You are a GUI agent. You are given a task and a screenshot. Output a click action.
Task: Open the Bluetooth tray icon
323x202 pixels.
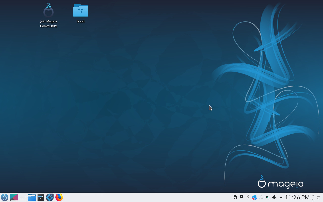(x=248, y=197)
